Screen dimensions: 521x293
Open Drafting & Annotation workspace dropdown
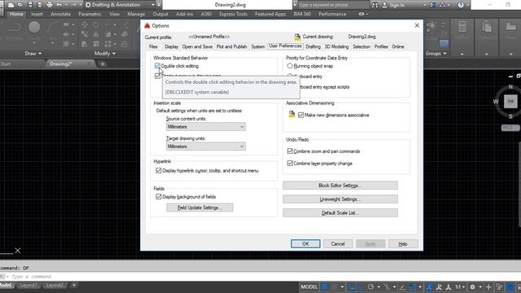pyautogui.click(x=119, y=5)
